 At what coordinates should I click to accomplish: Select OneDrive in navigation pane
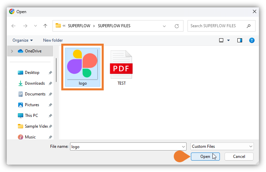coord(30,51)
